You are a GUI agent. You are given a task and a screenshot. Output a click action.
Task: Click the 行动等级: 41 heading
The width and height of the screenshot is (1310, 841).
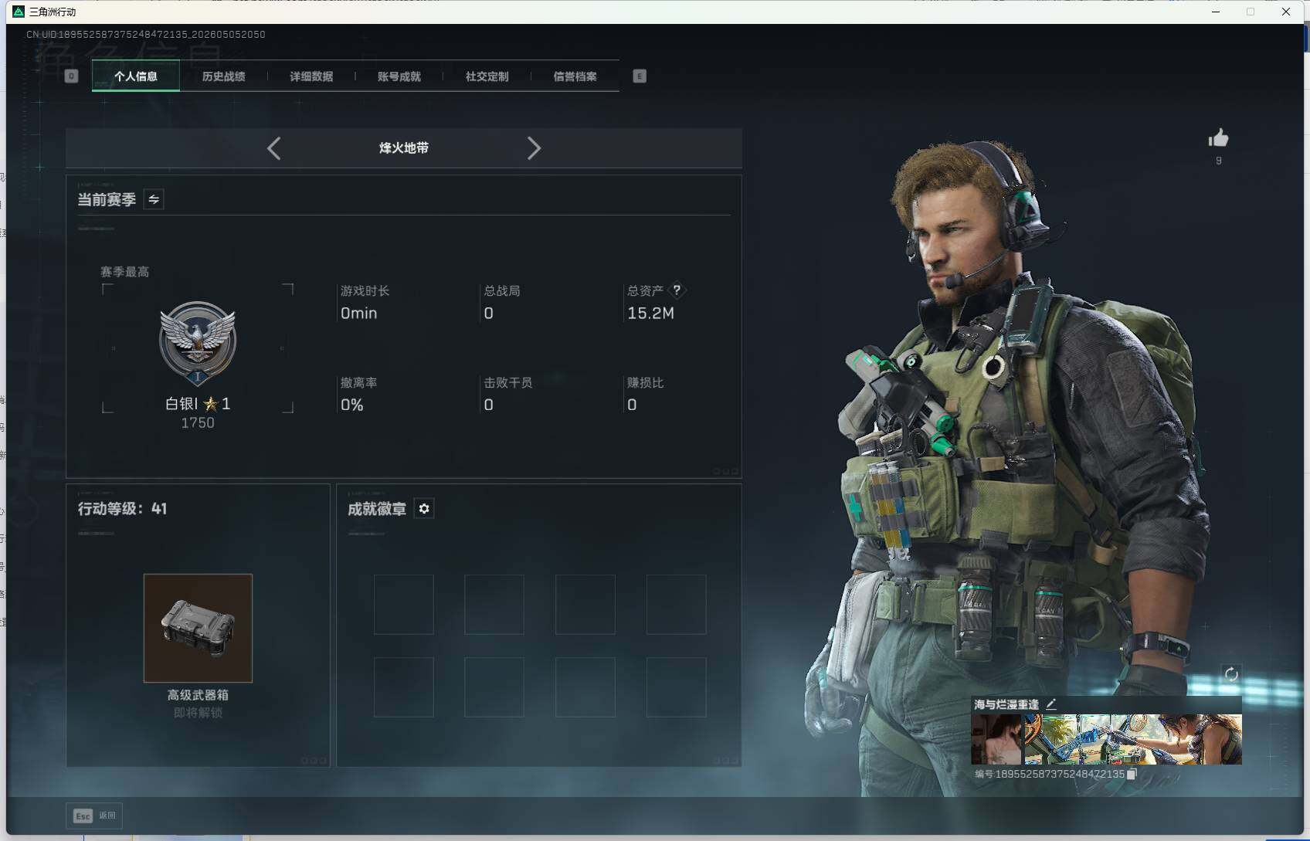pos(122,509)
